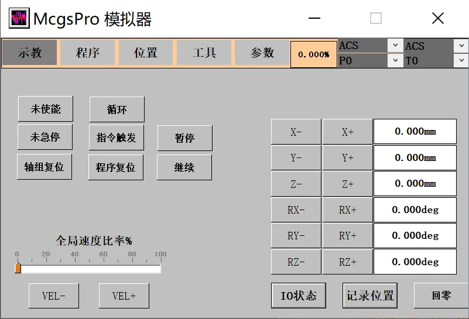Jog the Z+ button
This screenshot has width=469, height=319.
(x=348, y=184)
